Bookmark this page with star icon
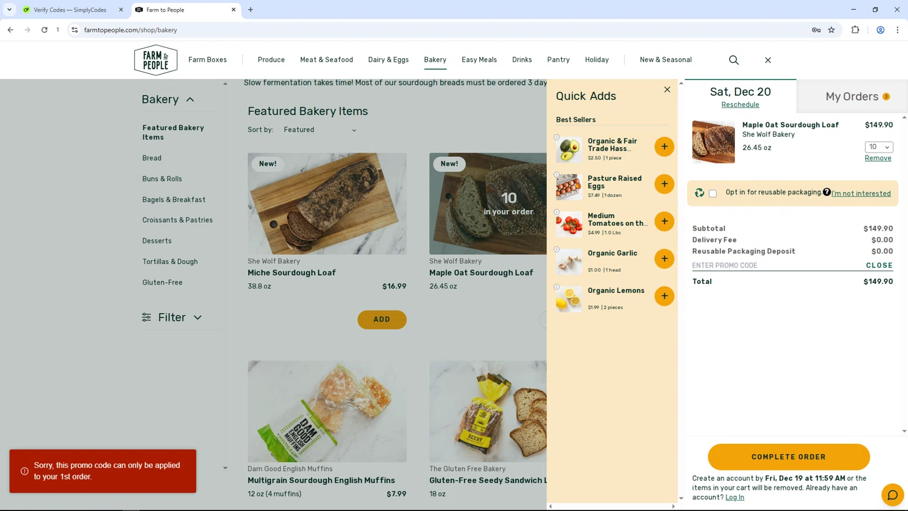The width and height of the screenshot is (908, 511). [x=831, y=30]
